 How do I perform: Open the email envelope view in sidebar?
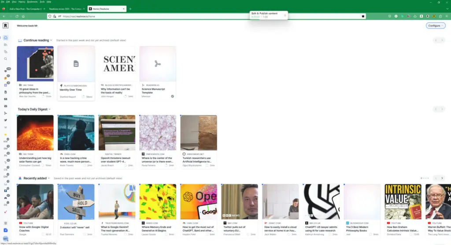pyautogui.click(x=5, y=106)
